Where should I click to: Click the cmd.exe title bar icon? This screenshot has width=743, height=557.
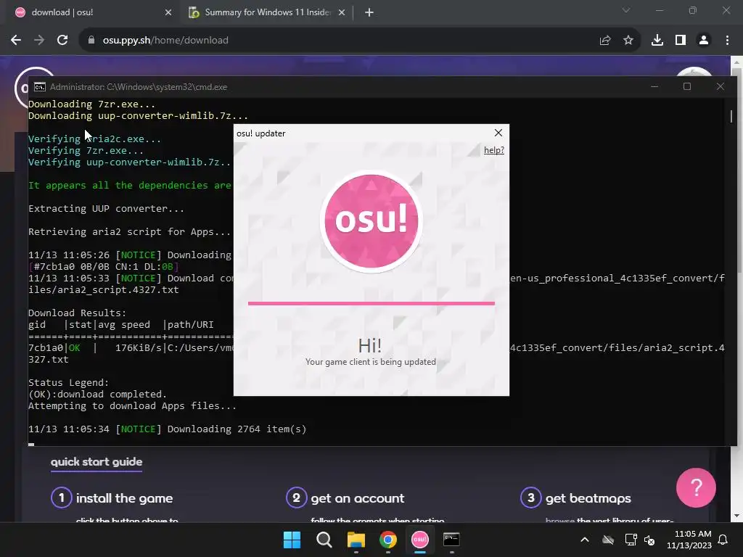(x=40, y=87)
